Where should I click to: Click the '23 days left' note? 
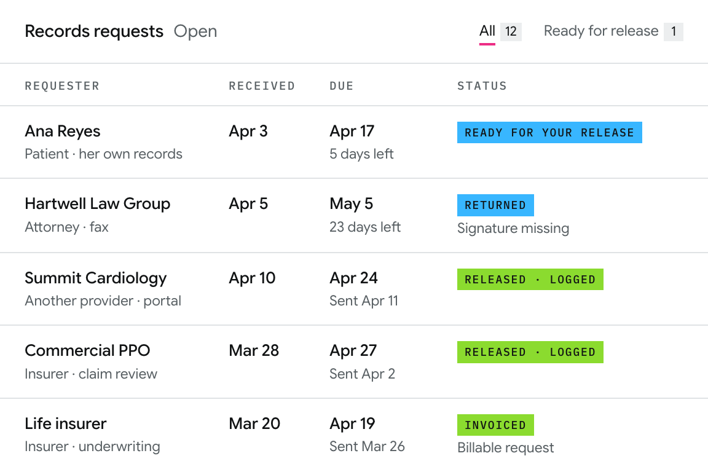[x=365, y=227]
